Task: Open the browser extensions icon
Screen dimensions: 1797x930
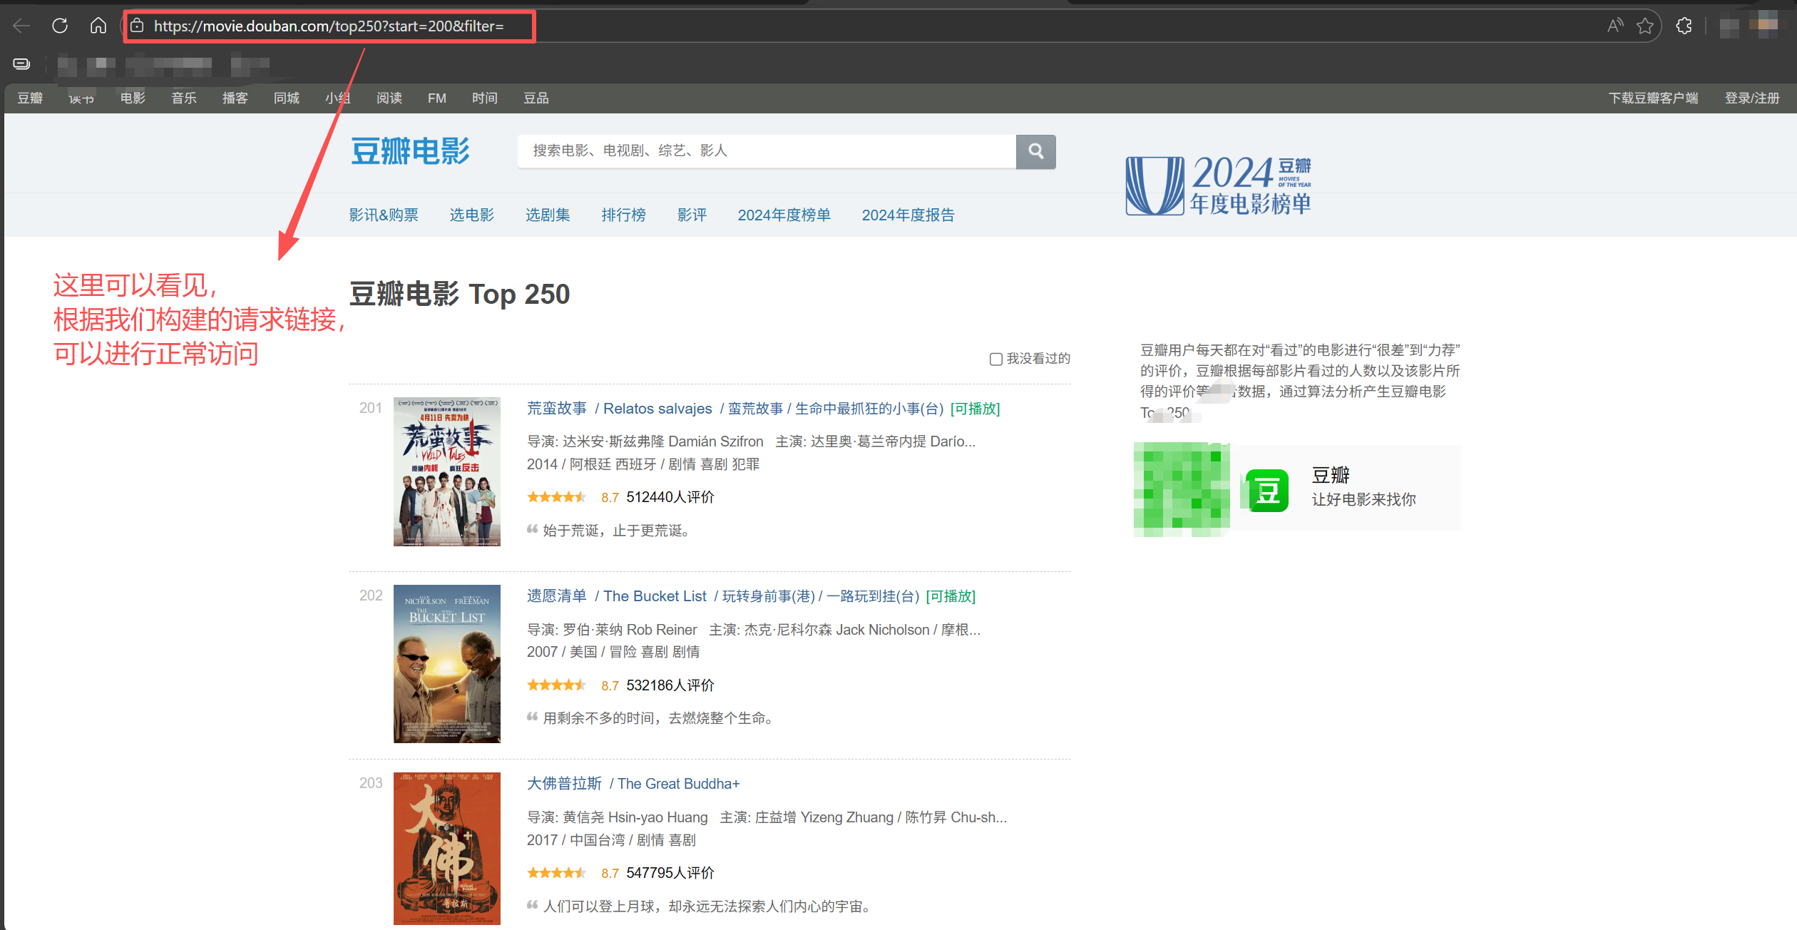Action: tap(1684, 26)
